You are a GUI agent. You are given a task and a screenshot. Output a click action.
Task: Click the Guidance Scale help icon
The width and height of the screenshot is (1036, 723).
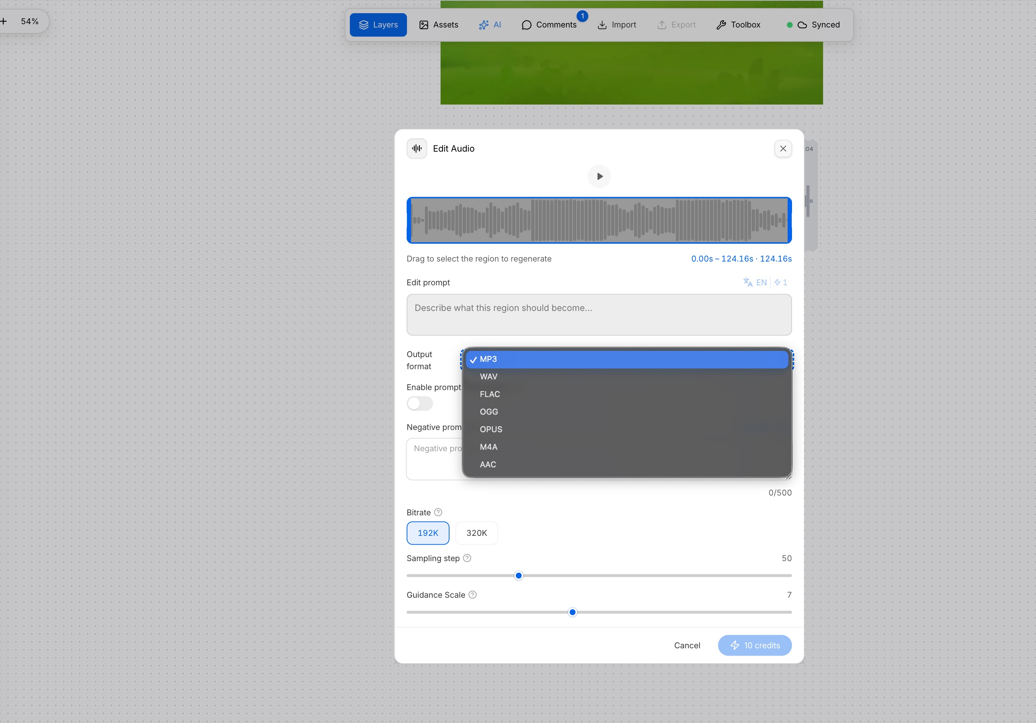click(x=473, y=594)
